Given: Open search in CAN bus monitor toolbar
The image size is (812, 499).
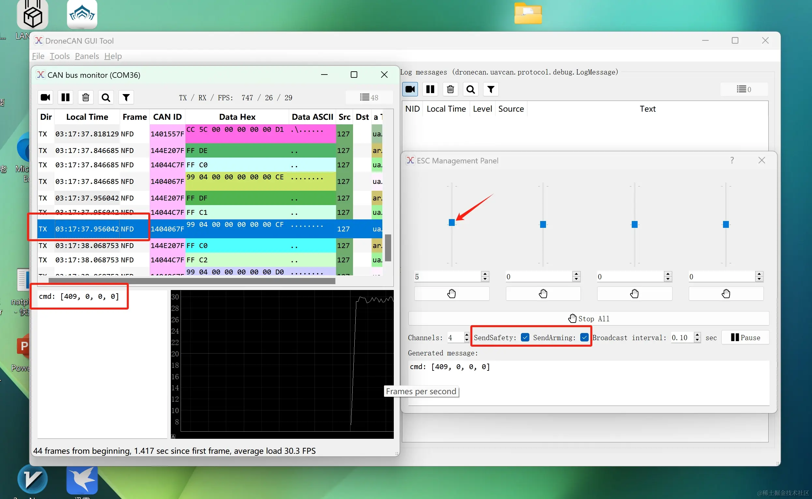Looking at the screenshot, I should pos(106,97).
